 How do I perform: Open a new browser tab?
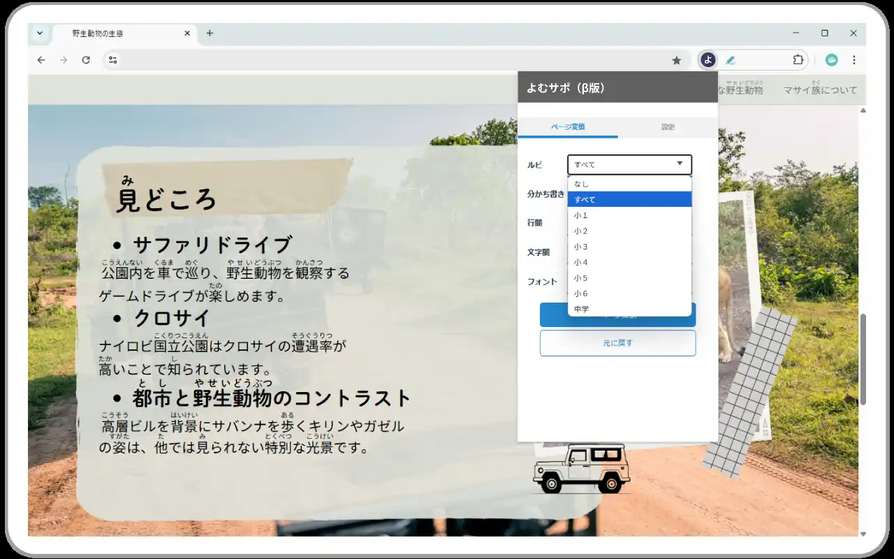(210, 33)
